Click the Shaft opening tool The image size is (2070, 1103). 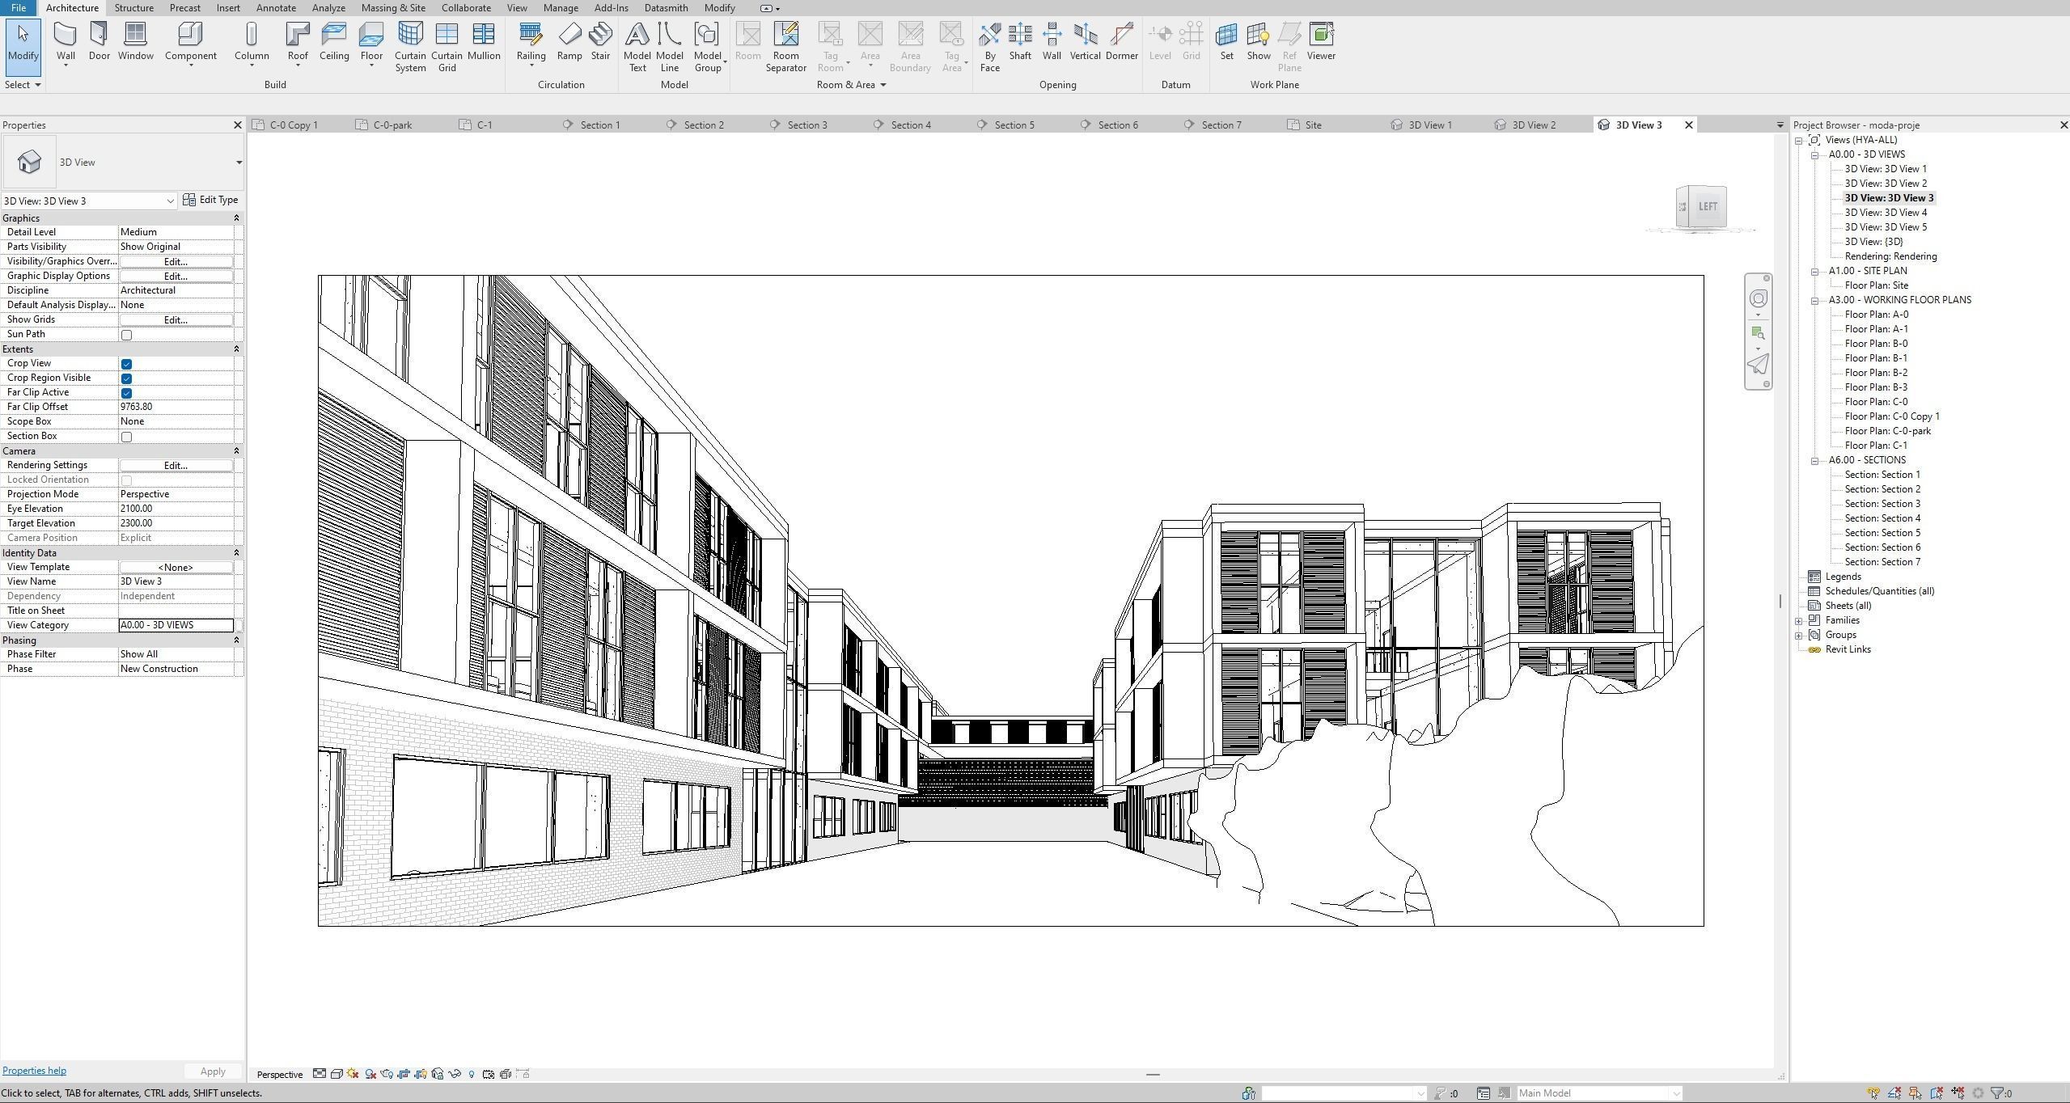click(x=1019, y=40)
